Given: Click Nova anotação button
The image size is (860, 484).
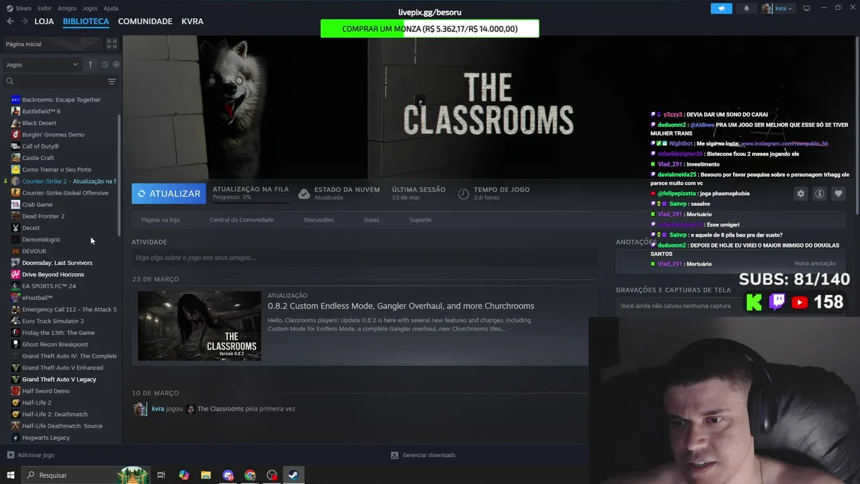Looking at the screenshot, I should click(815, 264).
